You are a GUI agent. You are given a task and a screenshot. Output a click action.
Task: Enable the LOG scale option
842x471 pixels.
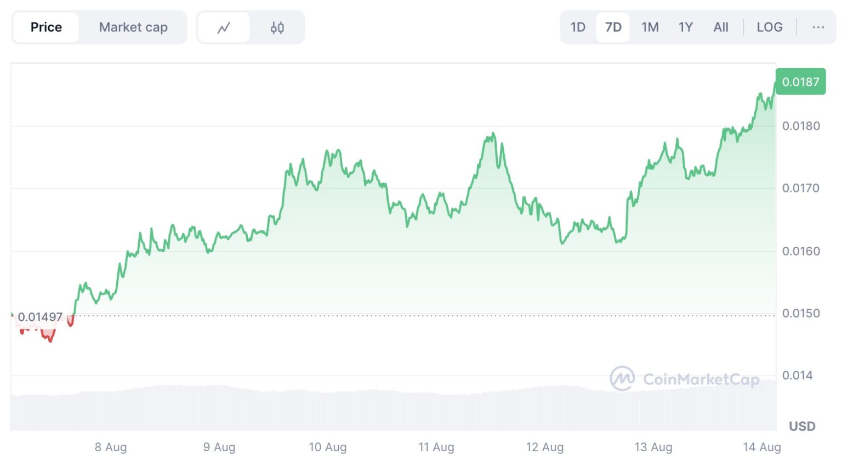[x=770, y=27]
